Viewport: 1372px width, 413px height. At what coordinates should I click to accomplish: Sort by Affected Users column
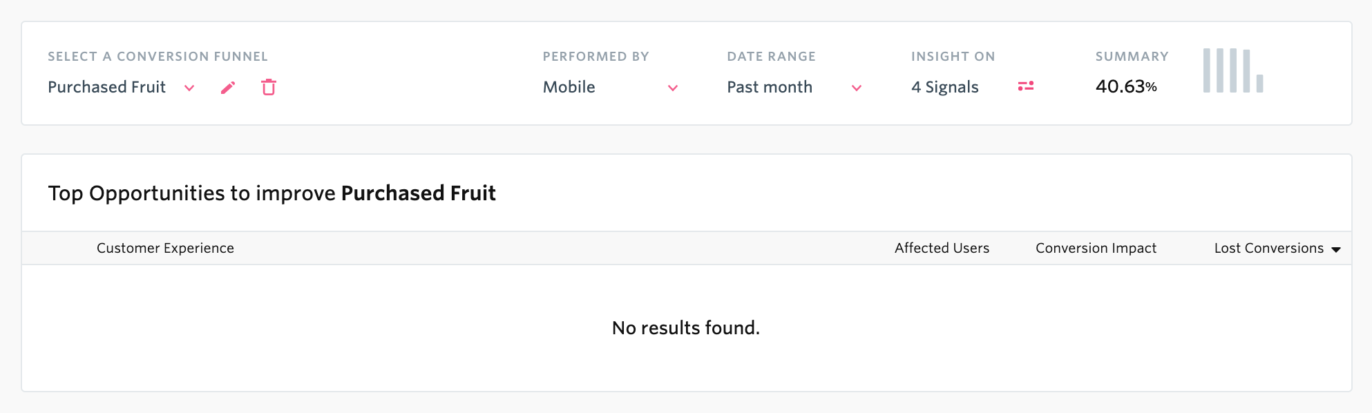point(942,248)
